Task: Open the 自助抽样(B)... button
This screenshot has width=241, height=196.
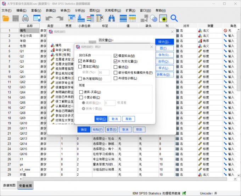Action: (x=164, y=74)
